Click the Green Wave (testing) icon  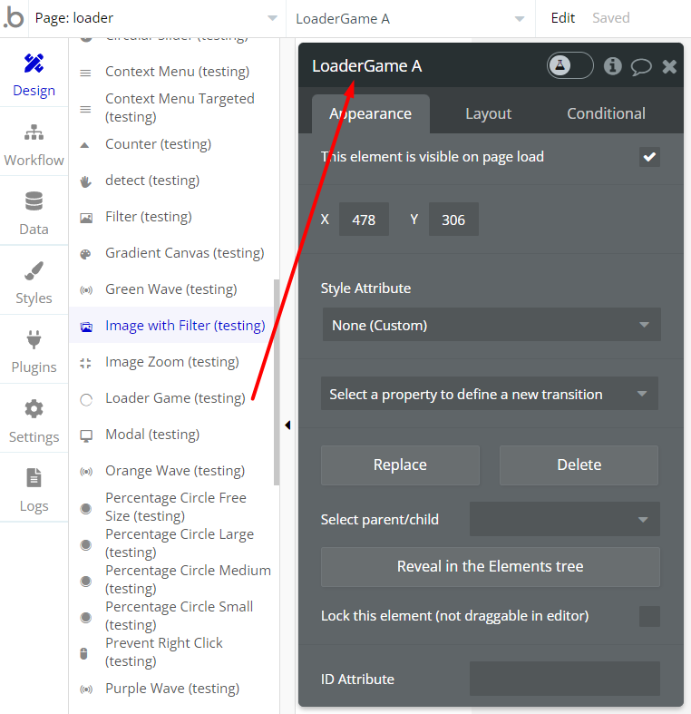tap(86, 290)
